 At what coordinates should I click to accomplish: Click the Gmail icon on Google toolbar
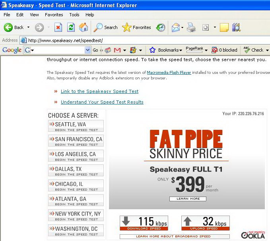click(117, 50)
